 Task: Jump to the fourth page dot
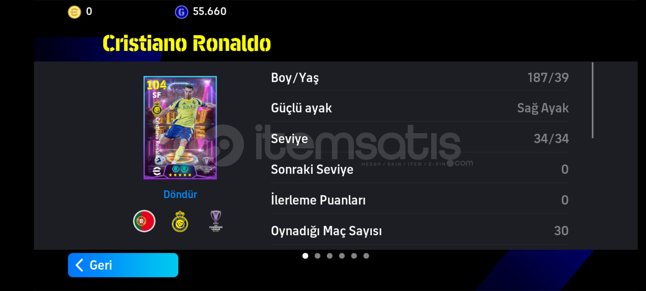coord(342,256)
